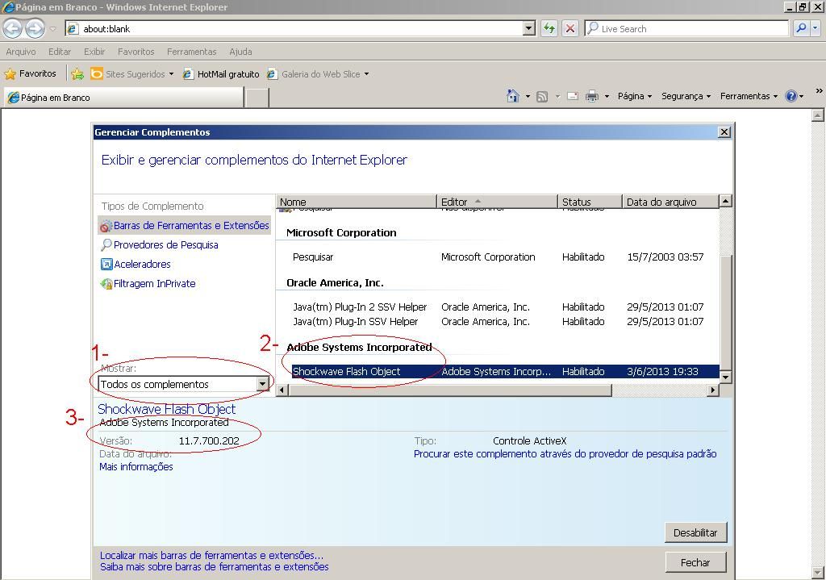Click the add-on list horizontal scrollbar thumb
Screen dimensions: 826x580
[x=450, y=390]
